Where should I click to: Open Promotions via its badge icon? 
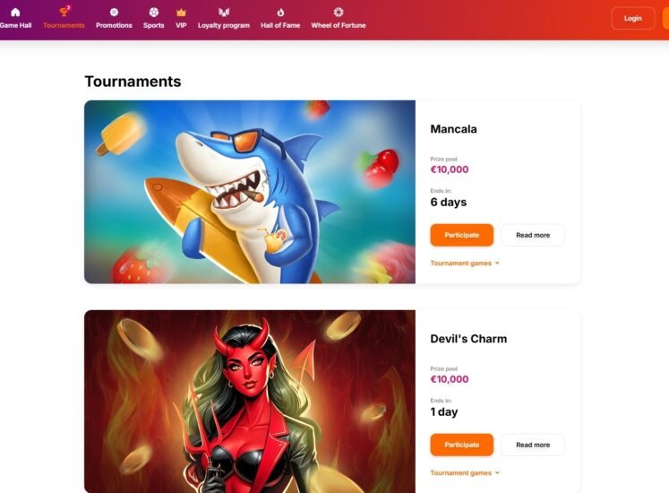[114, 12]
